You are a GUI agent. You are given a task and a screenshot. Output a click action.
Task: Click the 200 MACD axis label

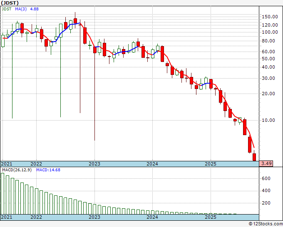[266, 203]
